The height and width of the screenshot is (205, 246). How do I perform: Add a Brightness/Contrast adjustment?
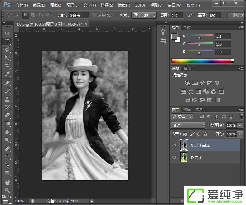tap(187, 83)
